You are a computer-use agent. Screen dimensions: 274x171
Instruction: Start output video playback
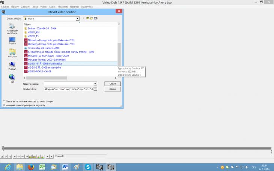click(x=10, y=157)
